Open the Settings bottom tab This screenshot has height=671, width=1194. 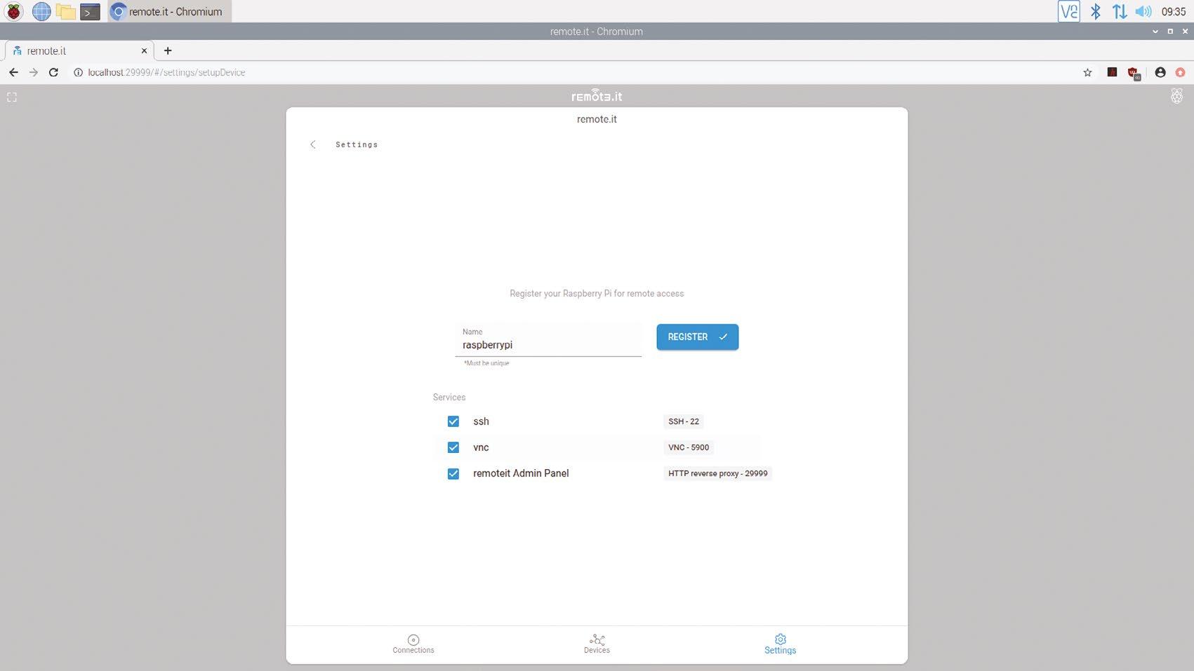[780, 644]
